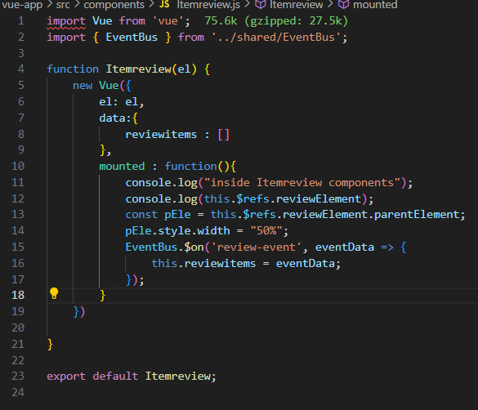Screen dimensions: 478x410
Task: Click the Itemreview symbol cube icon in breadcrumb
Action: (261, 4)
